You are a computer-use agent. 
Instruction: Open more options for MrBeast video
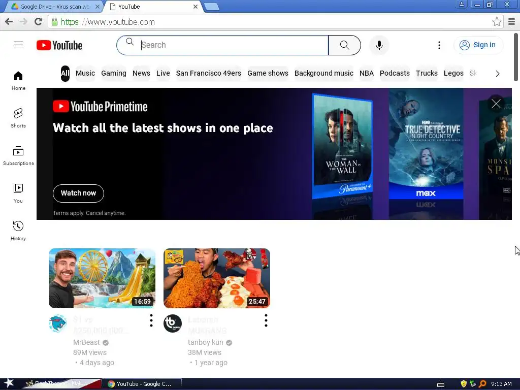click(151, 320)
